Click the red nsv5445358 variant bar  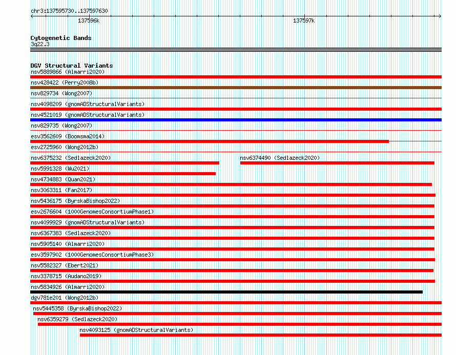click(x=237, y=314)
